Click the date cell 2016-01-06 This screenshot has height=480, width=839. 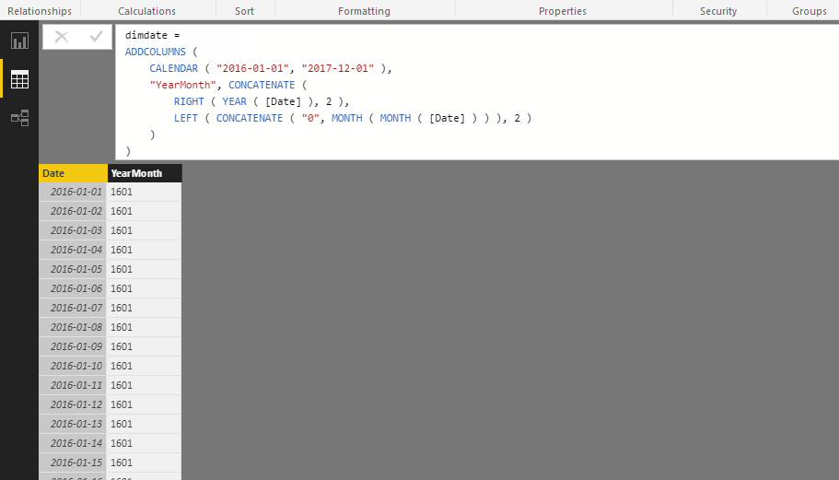point(73,288)
